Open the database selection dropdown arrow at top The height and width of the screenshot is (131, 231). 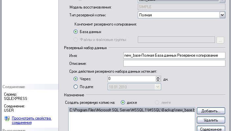[x=222, y=1]
